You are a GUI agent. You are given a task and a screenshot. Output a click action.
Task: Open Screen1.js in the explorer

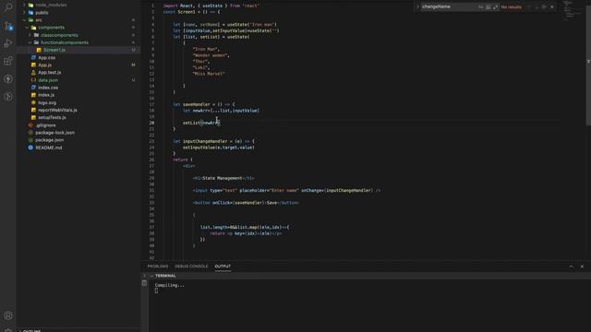tap(54, 50)
